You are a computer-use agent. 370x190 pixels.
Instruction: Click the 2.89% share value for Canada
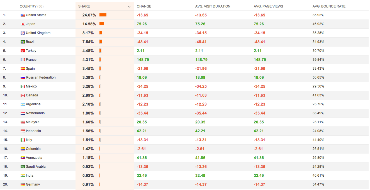(88, 95)
